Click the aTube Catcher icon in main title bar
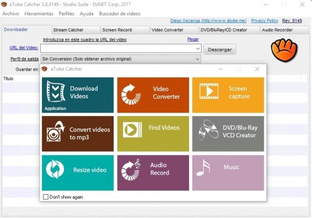The width and height of the screenshot is (312, 218). (4, 4)
